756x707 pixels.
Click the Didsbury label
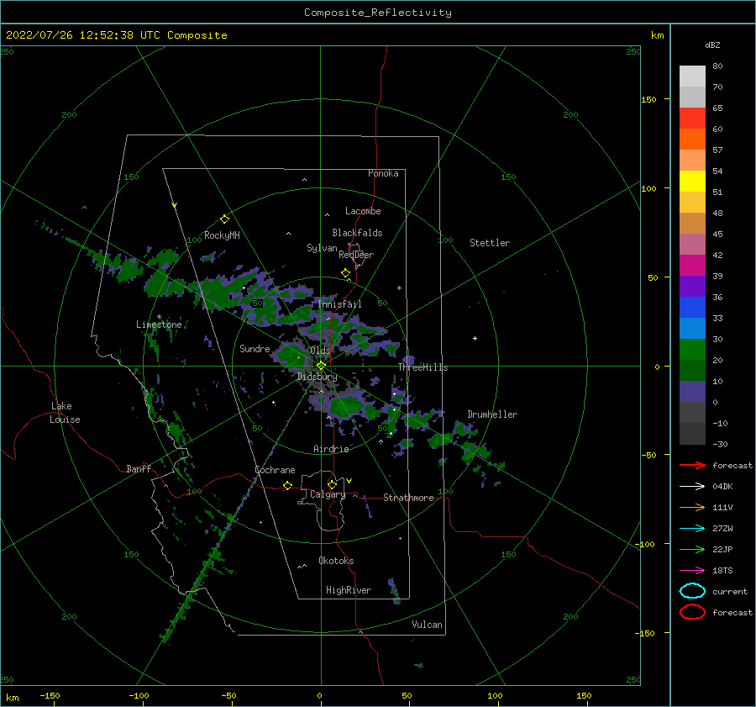click(317, 377)
